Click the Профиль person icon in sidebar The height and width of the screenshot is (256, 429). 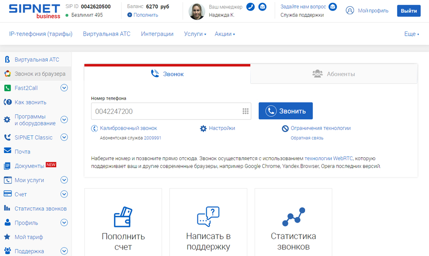[7, 222]
